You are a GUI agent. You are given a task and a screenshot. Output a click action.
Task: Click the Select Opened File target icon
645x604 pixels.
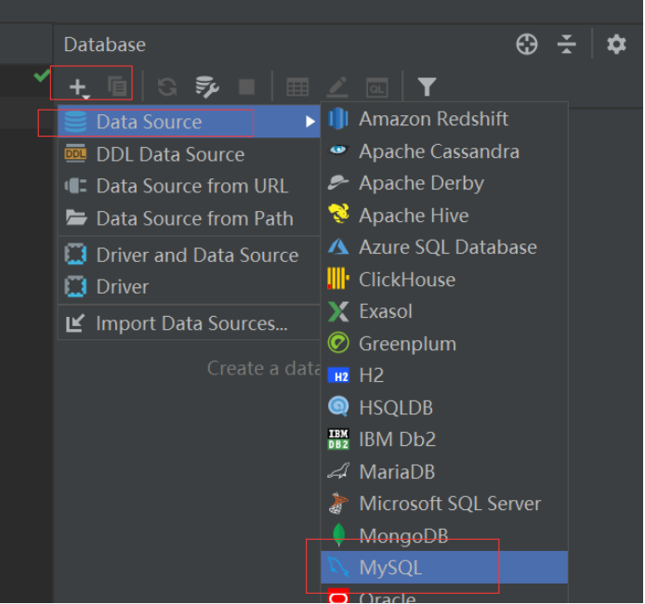click(x=527, y=45)
